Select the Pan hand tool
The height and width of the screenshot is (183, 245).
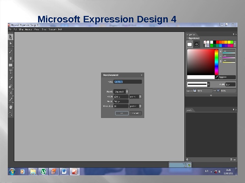11,107
